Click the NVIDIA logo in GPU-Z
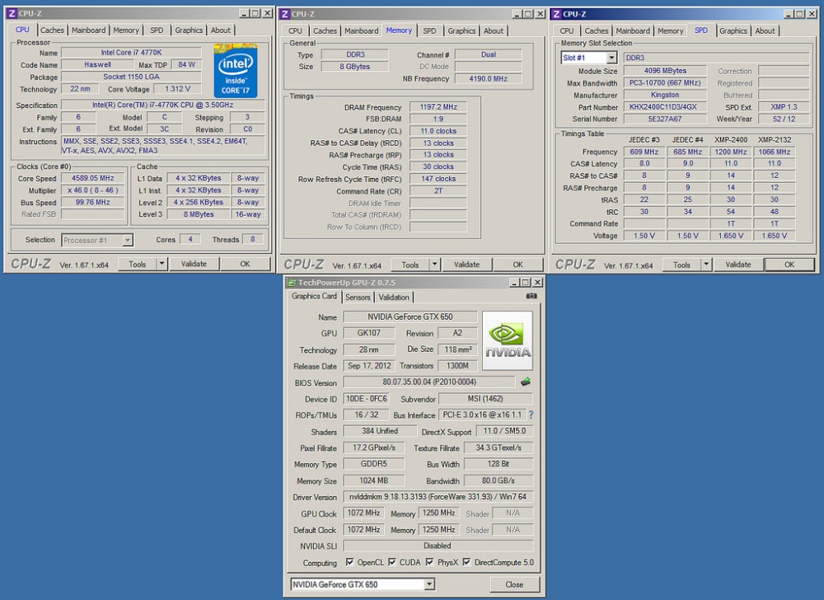This screenshot has width=824, height=600. 507,340
